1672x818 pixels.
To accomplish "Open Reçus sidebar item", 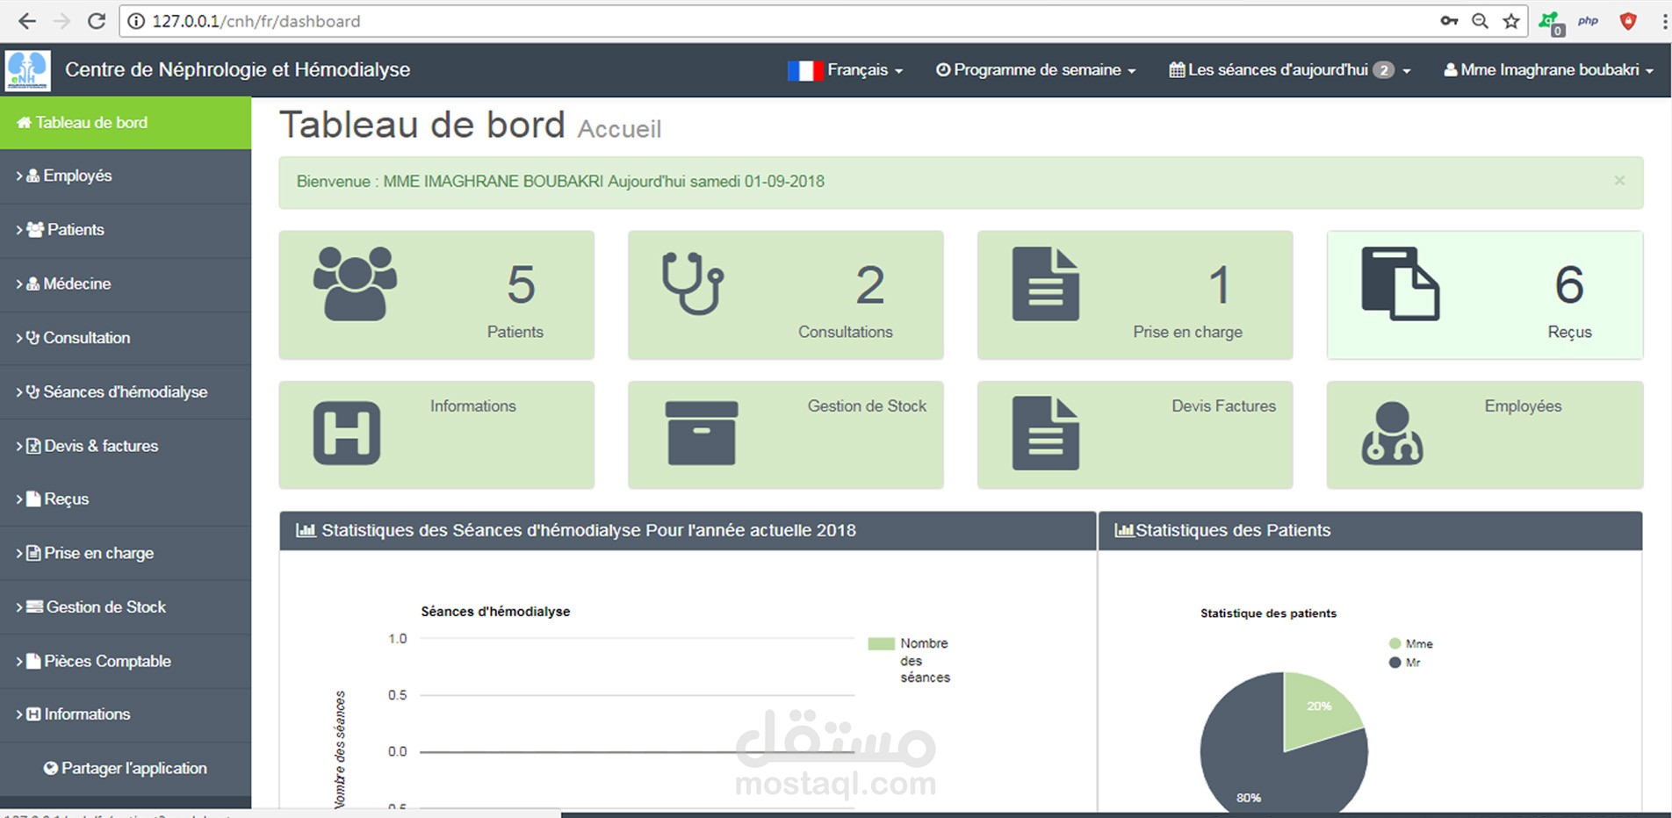I will 126,499.
